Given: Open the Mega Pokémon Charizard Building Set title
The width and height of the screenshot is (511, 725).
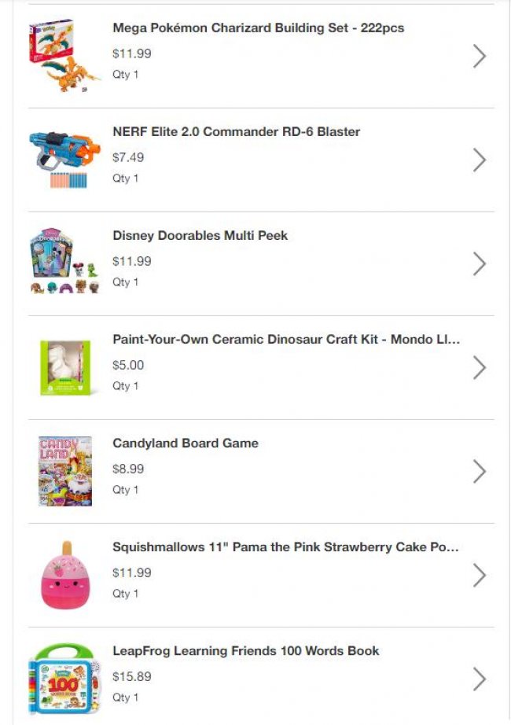Looking at the screenshot, I should 258,28.
